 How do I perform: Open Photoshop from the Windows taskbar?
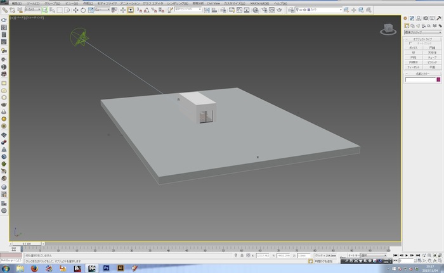(x=106, y=268)
